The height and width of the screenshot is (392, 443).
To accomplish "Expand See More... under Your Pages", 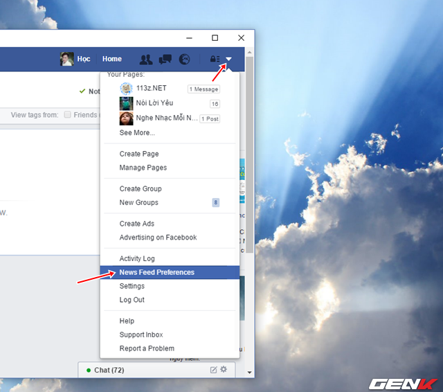I will [137, 132].
